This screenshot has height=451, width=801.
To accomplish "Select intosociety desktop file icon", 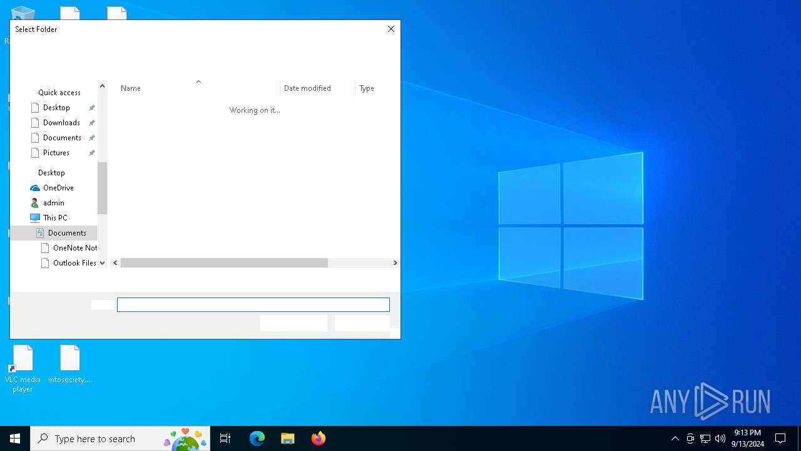I will (70, 364).
